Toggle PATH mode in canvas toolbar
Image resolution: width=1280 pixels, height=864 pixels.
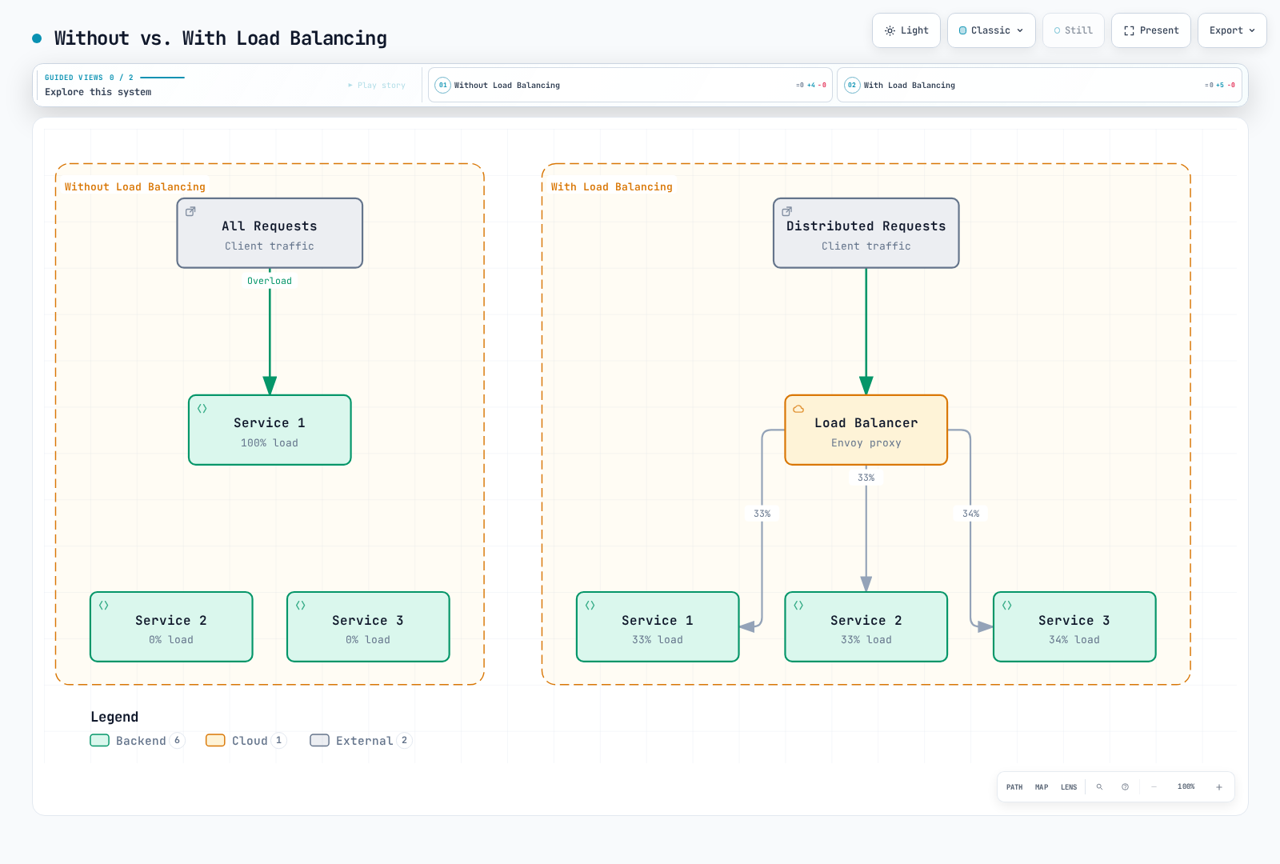point(1014,787)
